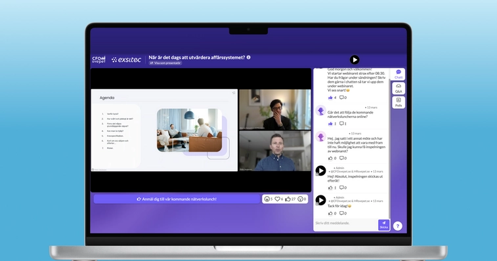The width and height of the screenshot is (497, 261).
Task: Send message with Skicka button
Action: [x=383, y=225]
